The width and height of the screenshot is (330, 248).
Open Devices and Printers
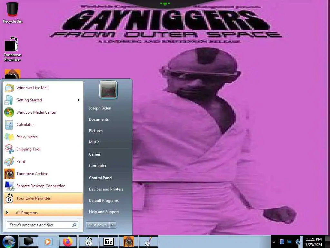[106, 189]
